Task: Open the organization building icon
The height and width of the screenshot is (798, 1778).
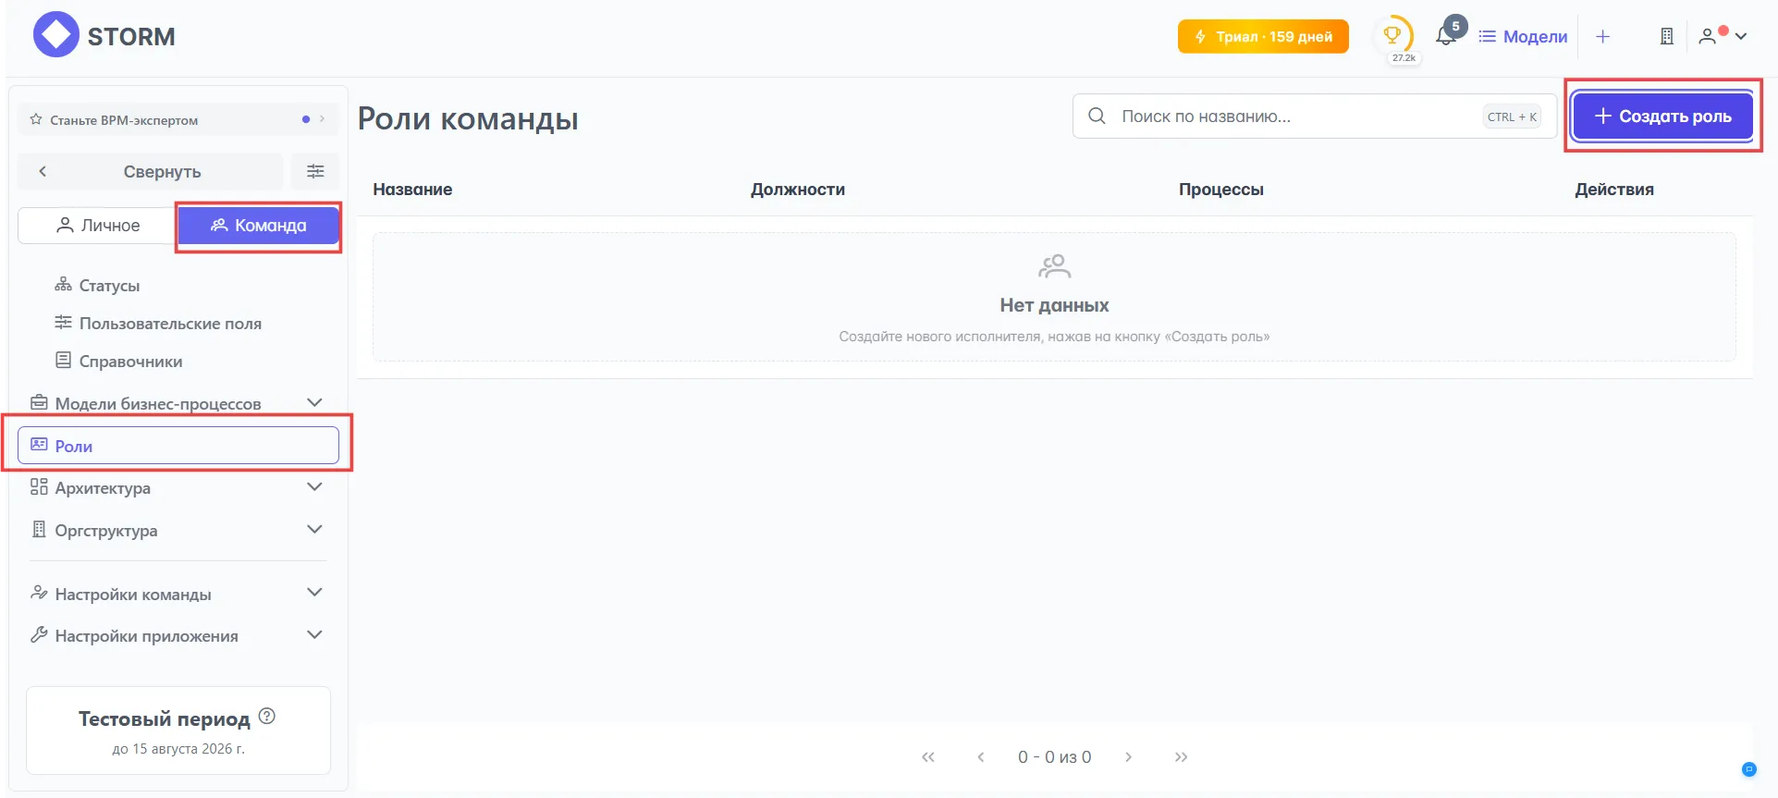Action: (1666, 36)
